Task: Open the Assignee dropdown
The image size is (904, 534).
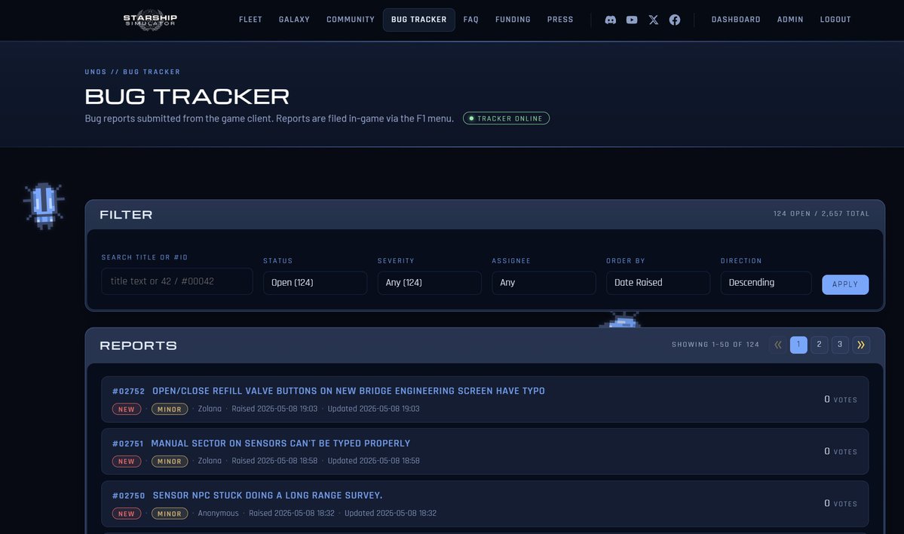Action: point(544,283)
